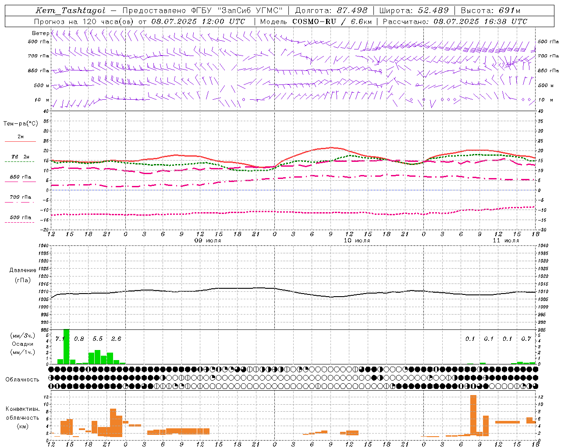Click the 'Облачность' cloud cover label

coord(22,379)
